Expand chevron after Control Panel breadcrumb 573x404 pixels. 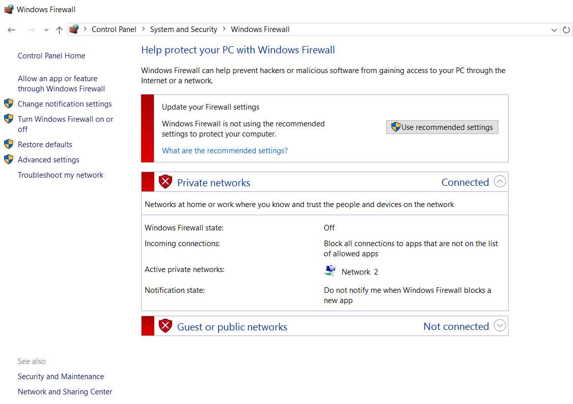tap(143, 29)
